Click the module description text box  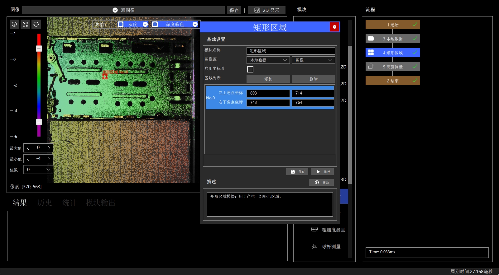[x=270, y=204]
